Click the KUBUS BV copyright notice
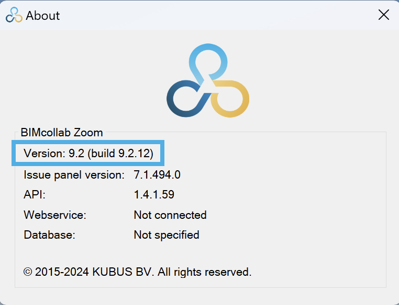399x305 pixels. click(137, 272)
